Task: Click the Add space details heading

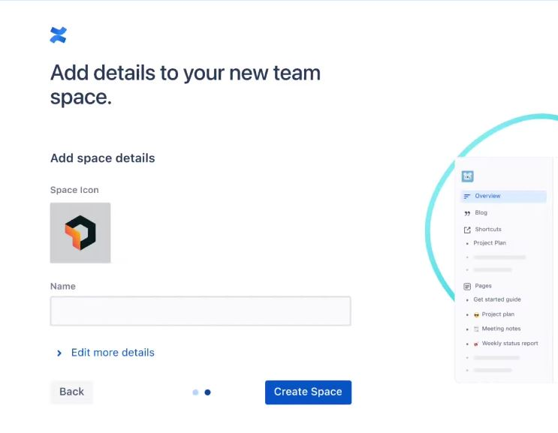Action: [102, 158]
